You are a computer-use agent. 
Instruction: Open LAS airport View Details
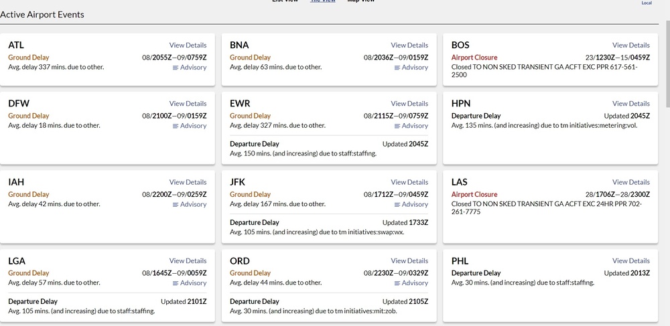(x=630, y=182)
